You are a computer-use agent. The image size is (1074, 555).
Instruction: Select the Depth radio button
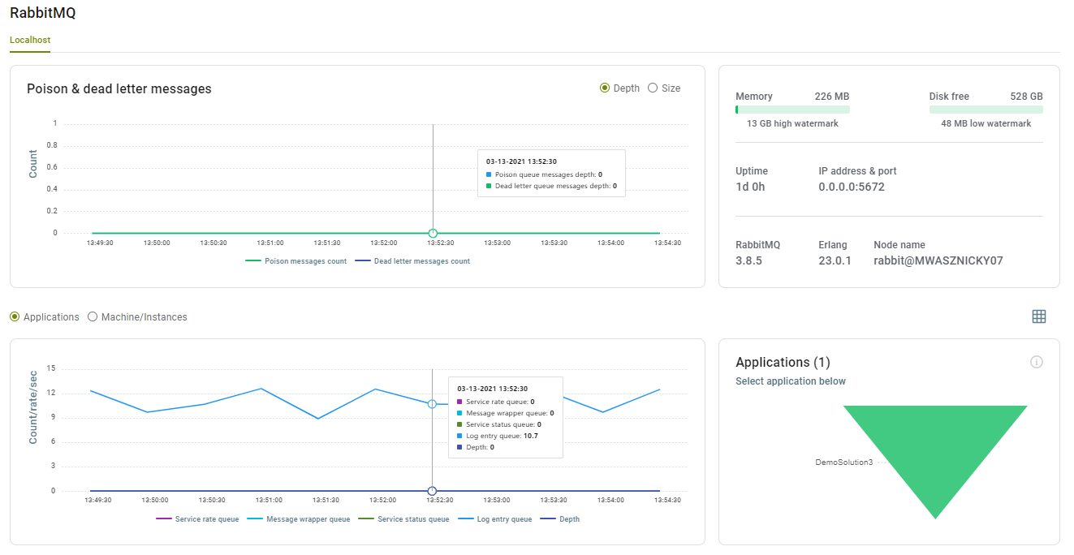click(605, 88)
